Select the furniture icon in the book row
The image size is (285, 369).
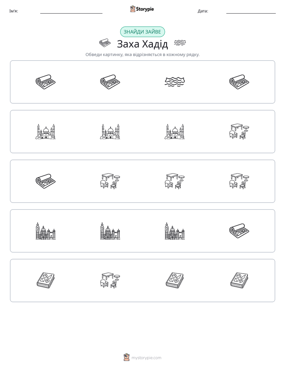click(x=110, y=280)
